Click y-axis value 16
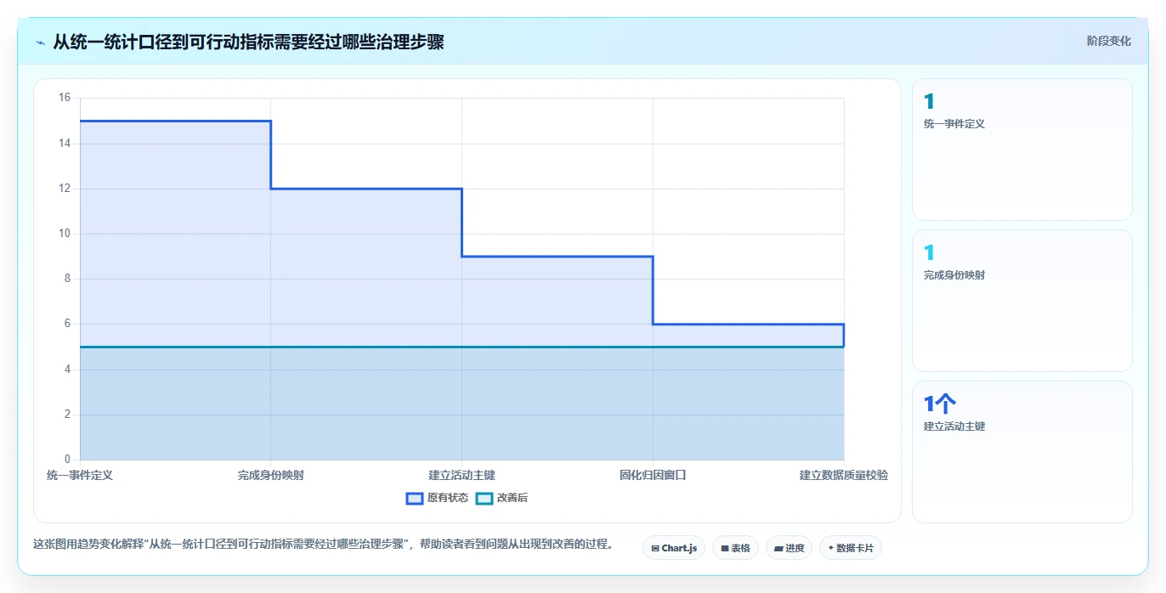The width and height of the screenshot is (1166, 593). tap(65, 98)
